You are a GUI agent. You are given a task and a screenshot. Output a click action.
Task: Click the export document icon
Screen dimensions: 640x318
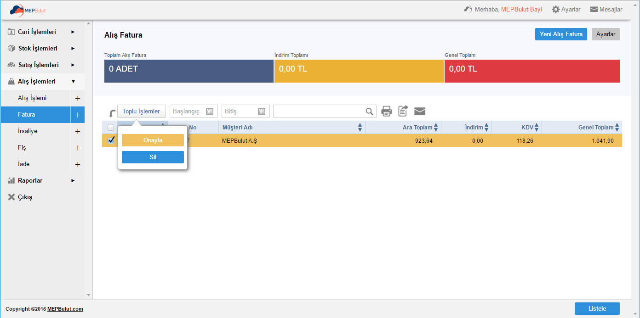pyautogui.click(x=403, y=111)
